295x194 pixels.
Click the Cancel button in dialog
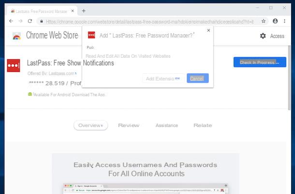[198, 78]
